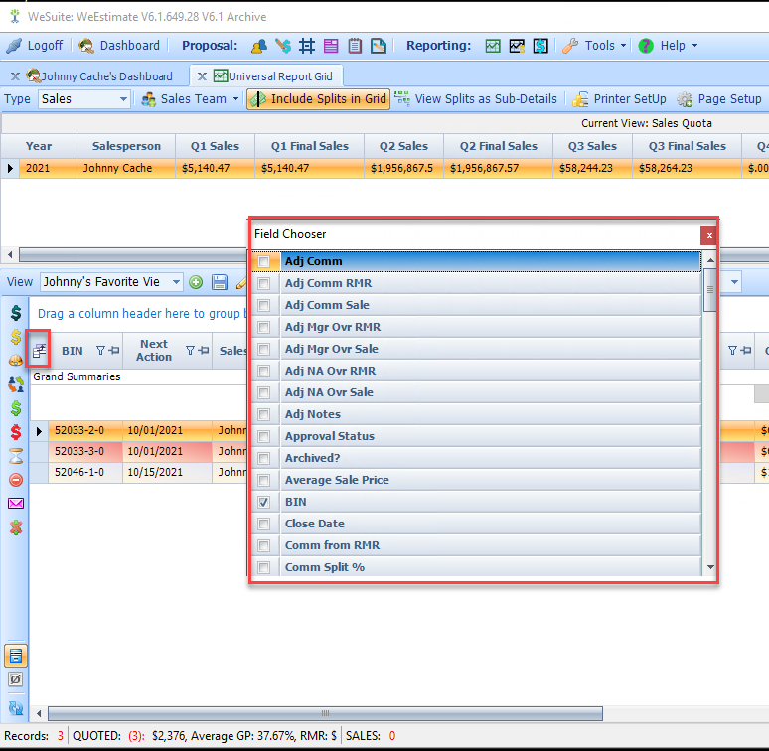
Task: Click the Q1 Sales column header
Action: click(x=215, y=146)
